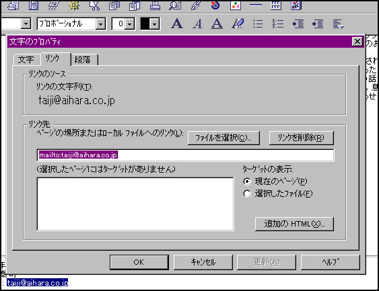Screen dimensions: 379x291
Task: Click the decrease indent icon
Action: click(298, 24)
